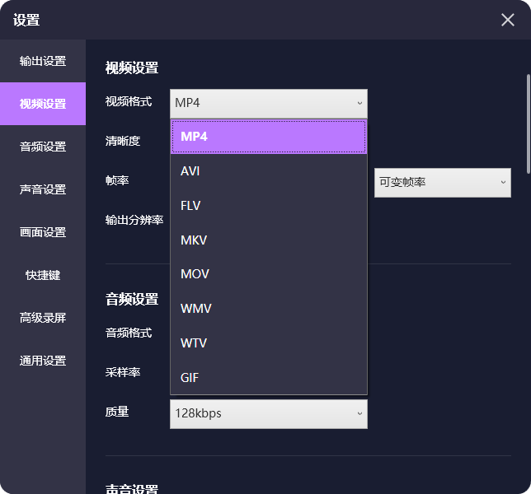Choose MP4 from the format list
This screenshot has height=494, width=531.
coord(269,137)
